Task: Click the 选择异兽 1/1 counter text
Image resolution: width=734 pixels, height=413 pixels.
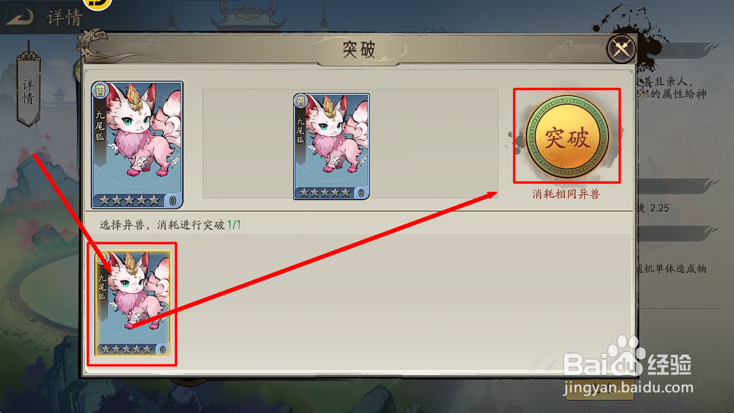Action: click(170, 225)
